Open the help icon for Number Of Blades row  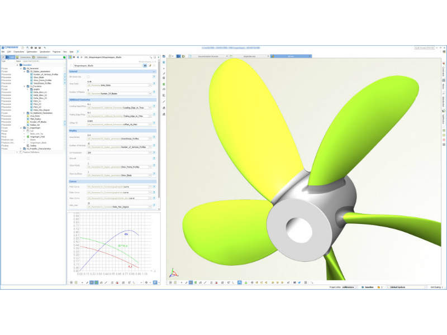pos(154,92)
